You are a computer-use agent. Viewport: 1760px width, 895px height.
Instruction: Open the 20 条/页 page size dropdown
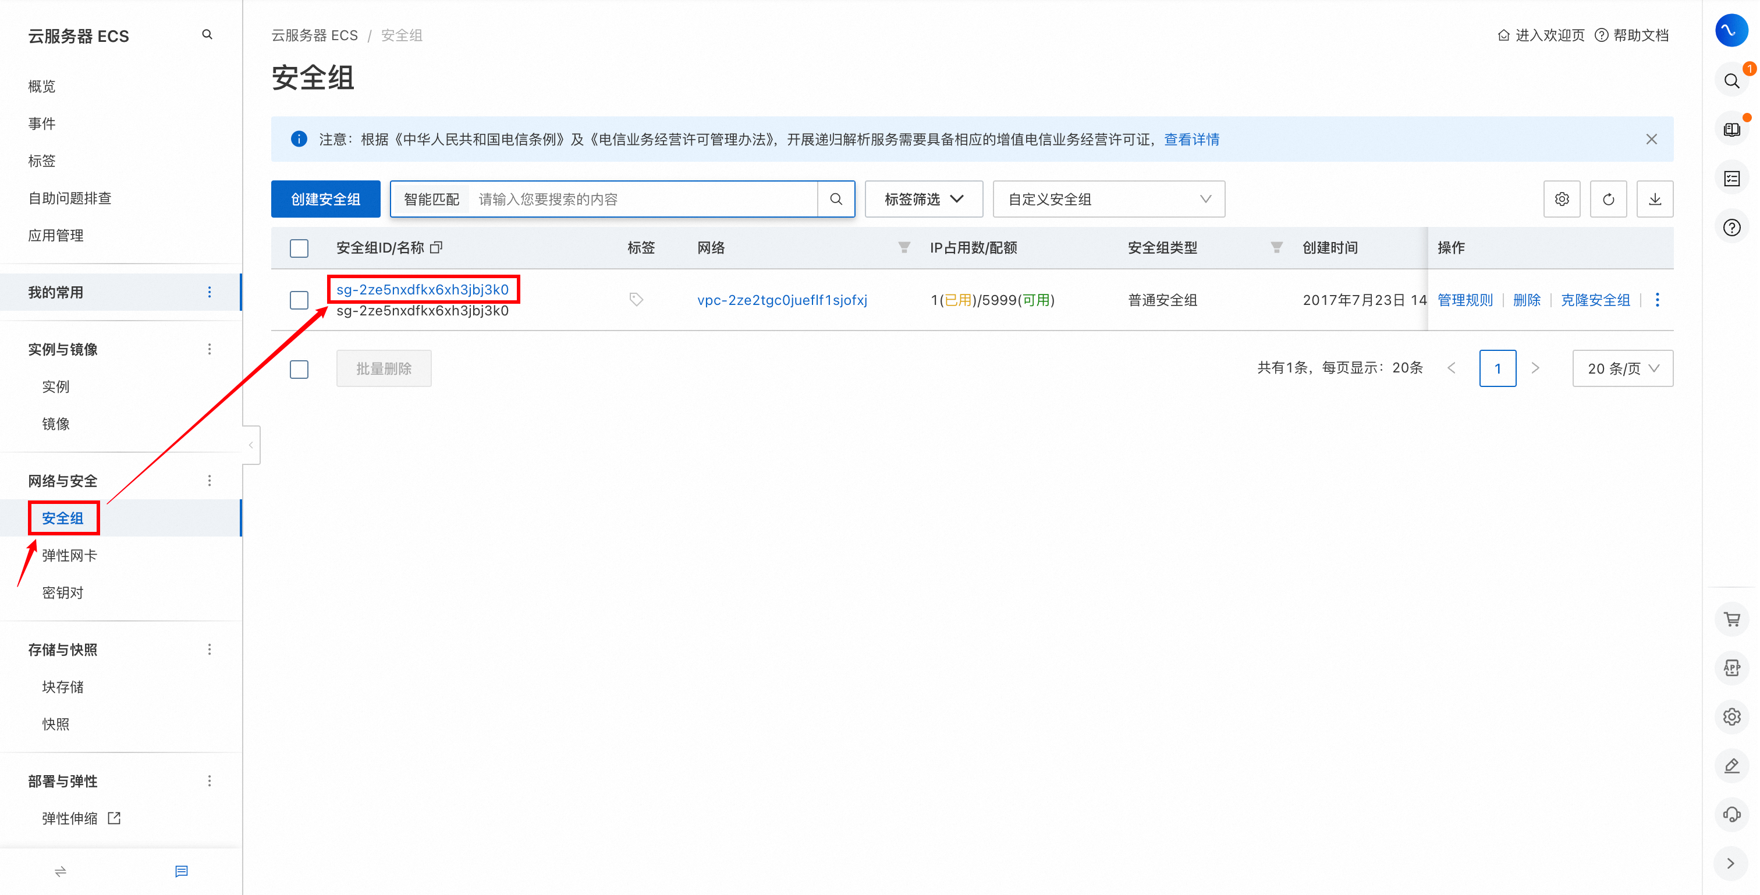(1622, 369)
